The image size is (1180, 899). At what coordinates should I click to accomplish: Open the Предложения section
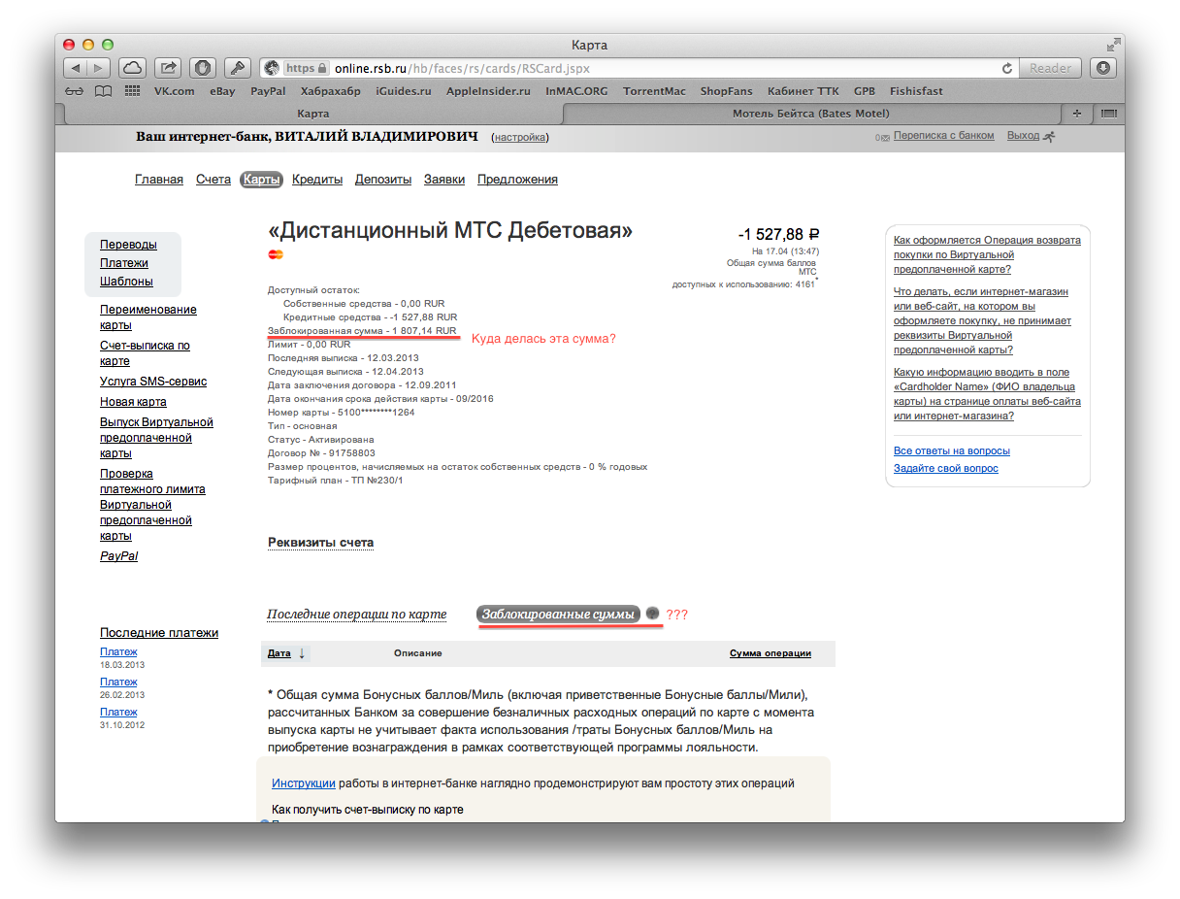pyautogui.click(x=517, y=180)
